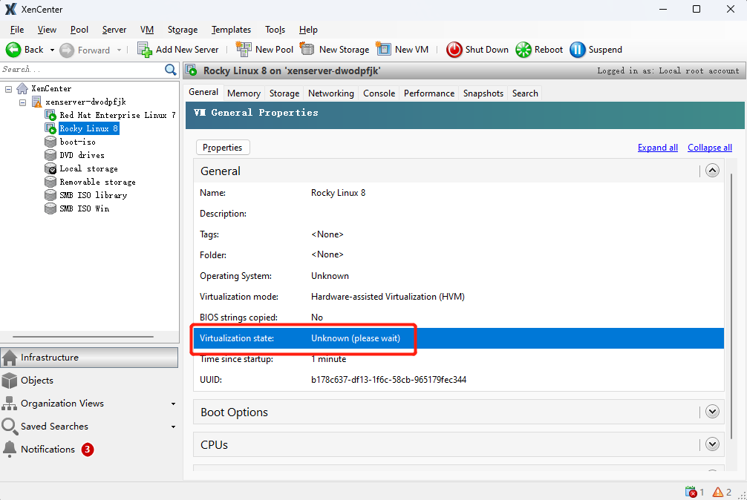Create a VM with the New VM icon
The image size is (747, 500).
click(x=402, y=49)
